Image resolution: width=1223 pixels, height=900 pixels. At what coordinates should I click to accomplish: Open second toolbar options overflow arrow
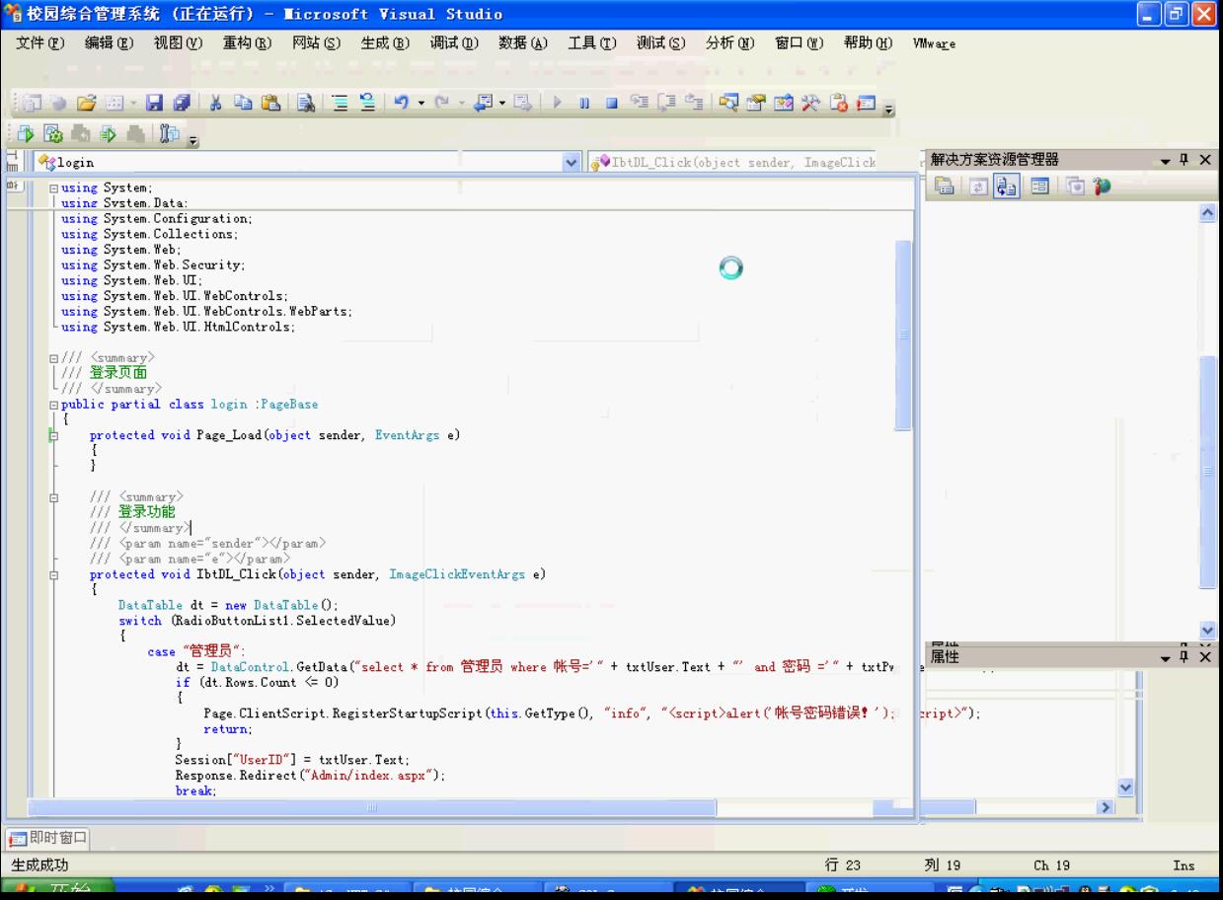click(192, 140)
